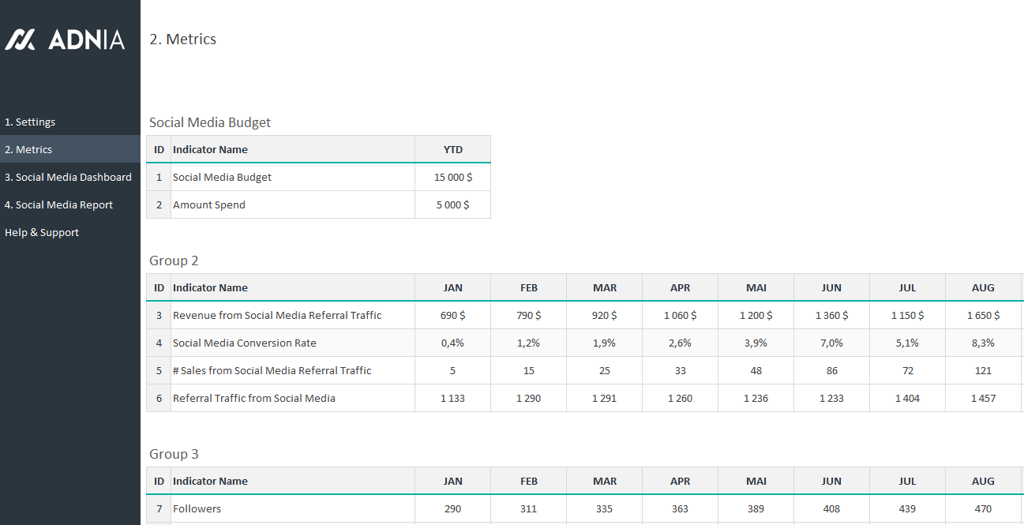This screenshot has width=1024, height=525.
Task: Click the Group 2 section heading
Action: click(174, 261)
